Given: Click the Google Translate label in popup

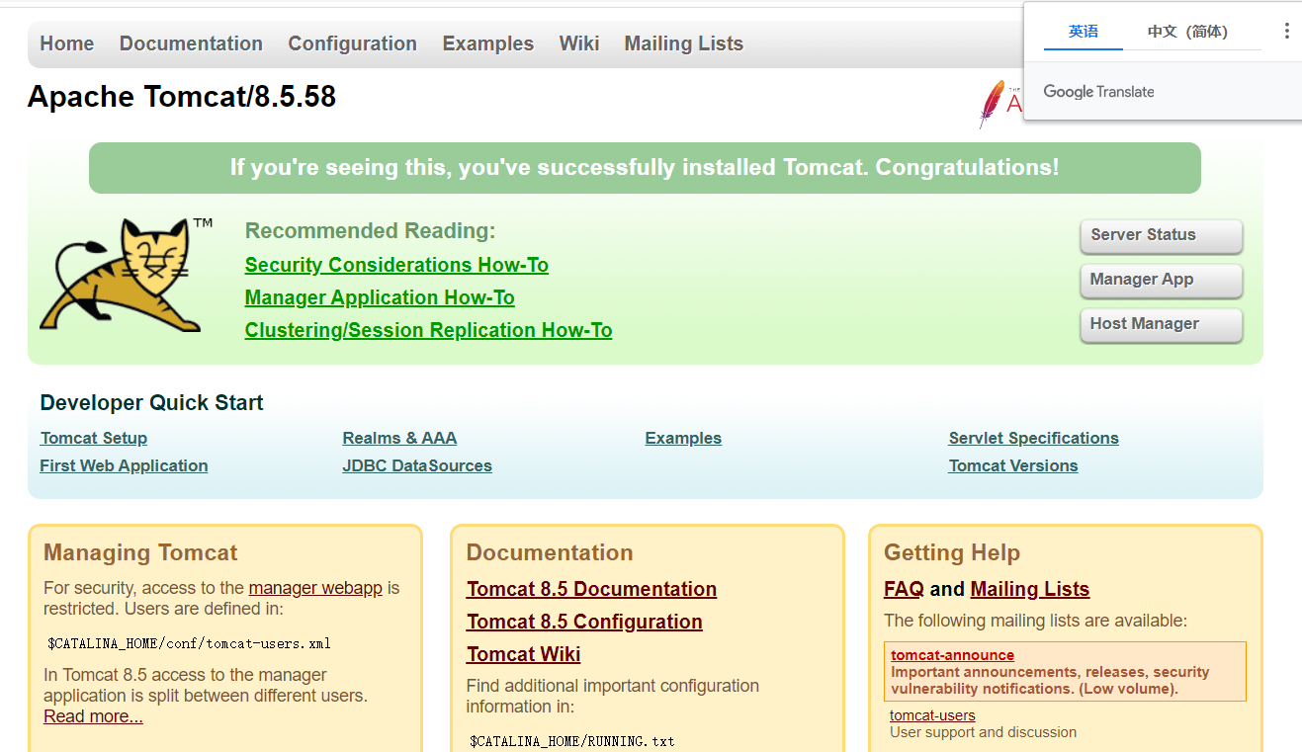Looking at the screenshot, I should [x=1098, y=92].
